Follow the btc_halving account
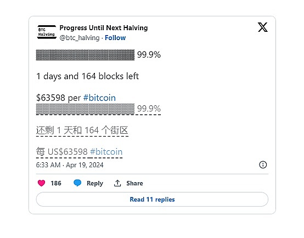Screen dimensions: 304x238 click(x=115, y=38)
